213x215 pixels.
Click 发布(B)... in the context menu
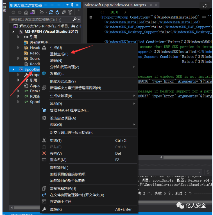click(x=89, y=74)
